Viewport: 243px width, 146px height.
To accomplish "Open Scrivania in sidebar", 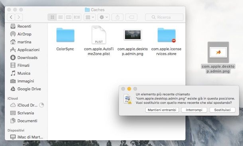I will coord(22,113).
